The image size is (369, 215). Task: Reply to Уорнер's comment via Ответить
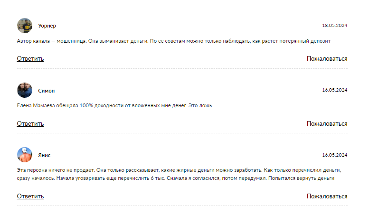(30, 58)
